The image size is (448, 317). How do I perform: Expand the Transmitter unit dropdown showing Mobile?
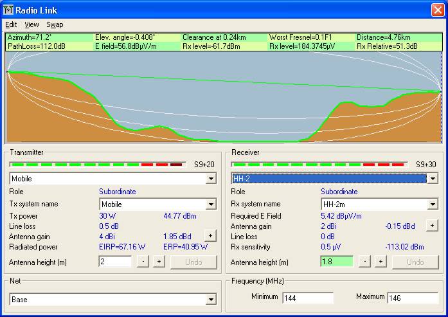pos(211,179)
